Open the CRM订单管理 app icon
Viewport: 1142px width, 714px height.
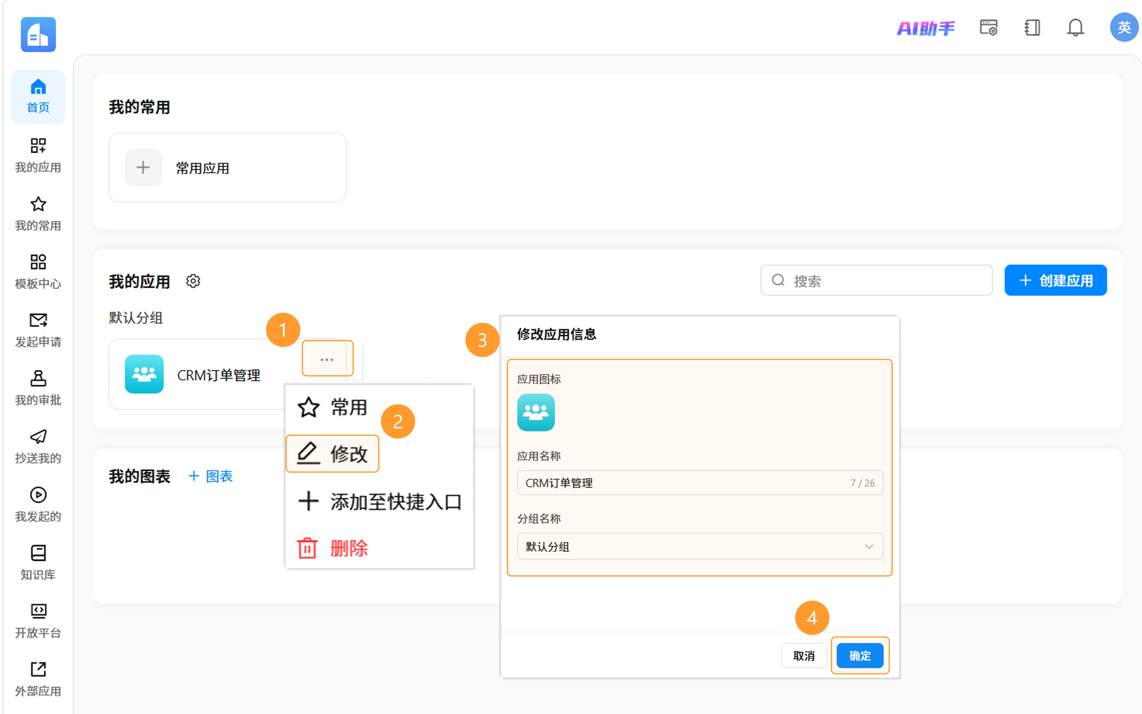coord(144,374)
